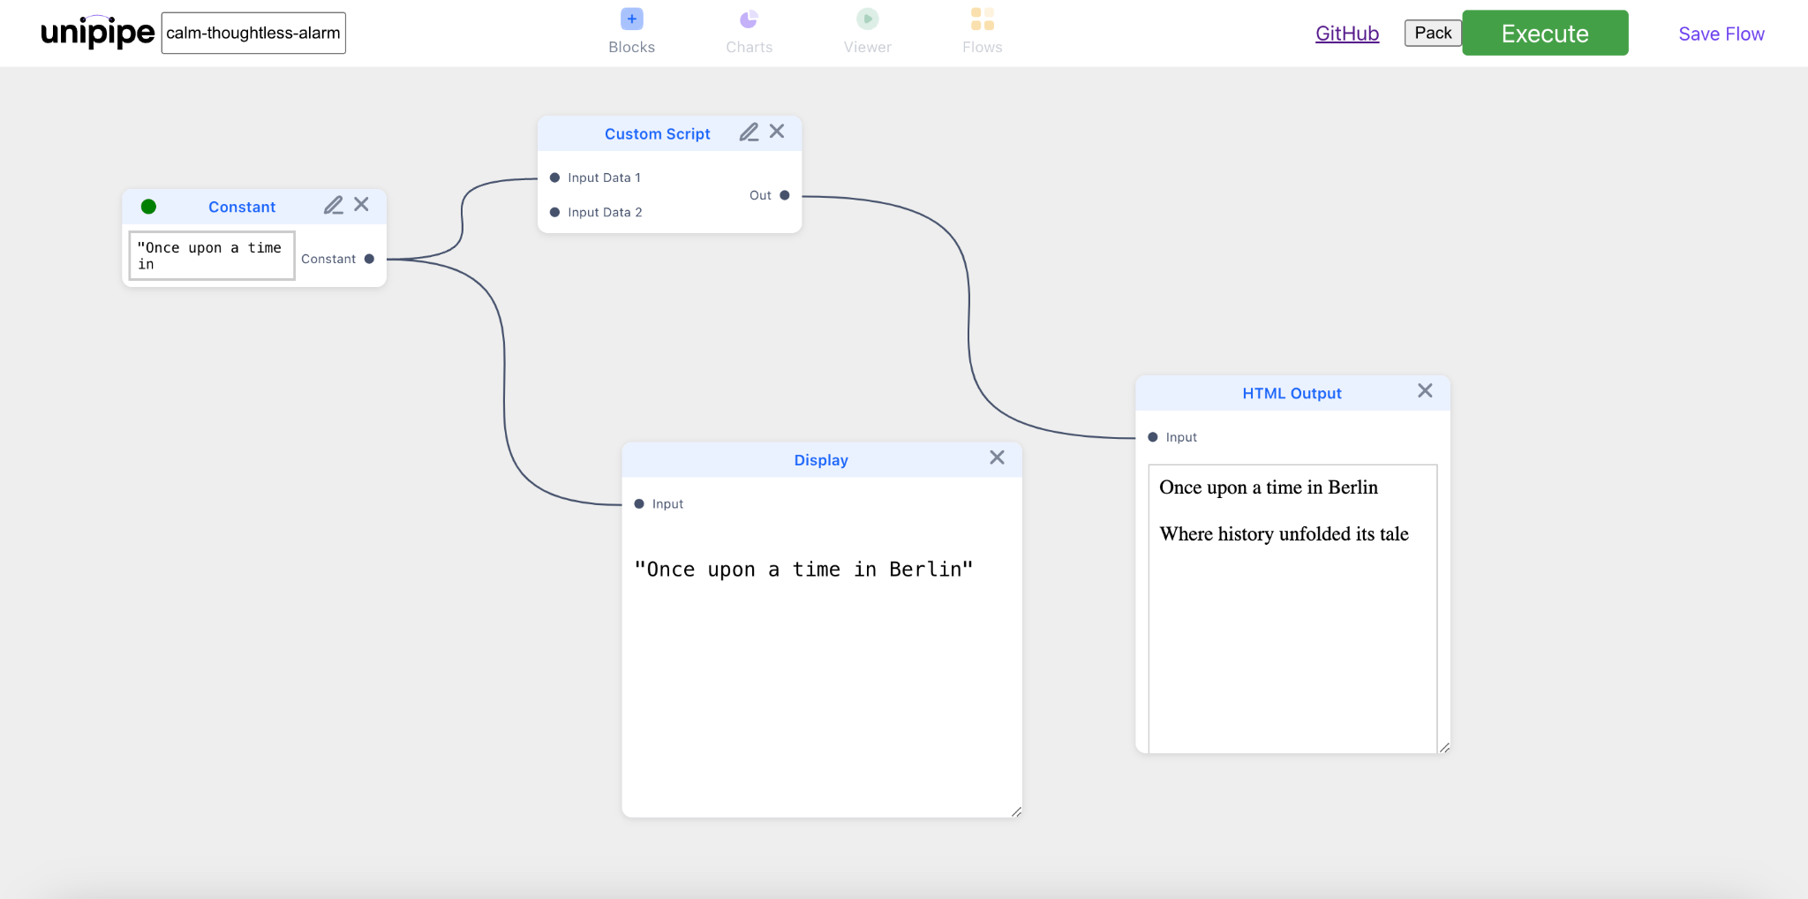Click the Pack button
The width and height of the screenshot is (1808, 899).
click(x=1432, y=34)
